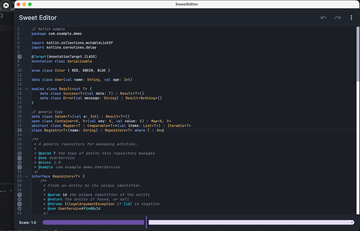This screenshot has height=231, width=360.
Task: Collapse the sealed class Result code fold
Action: point(26,89)
